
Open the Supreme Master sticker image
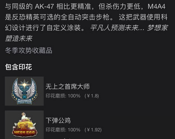pyautogui.click(x=24, y=91)
